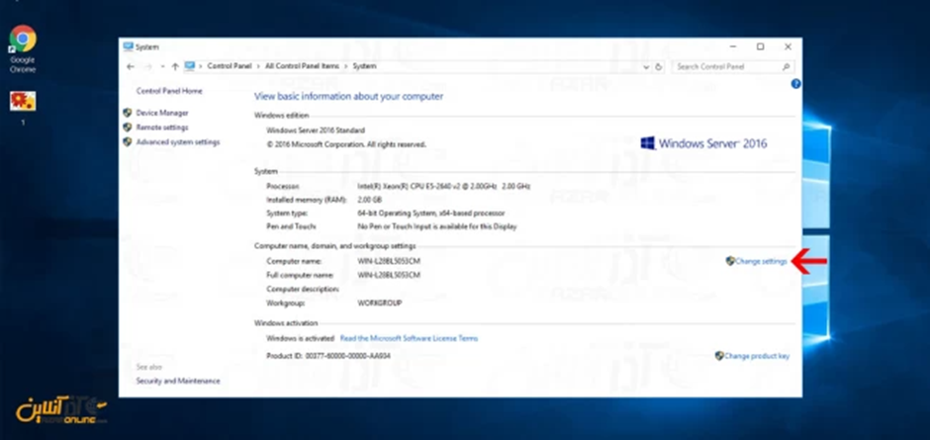The height and width of the screenshot is (440, 930).
Task: Click the Windows Server 2016 logo
Action: click(x=704, y=143)
